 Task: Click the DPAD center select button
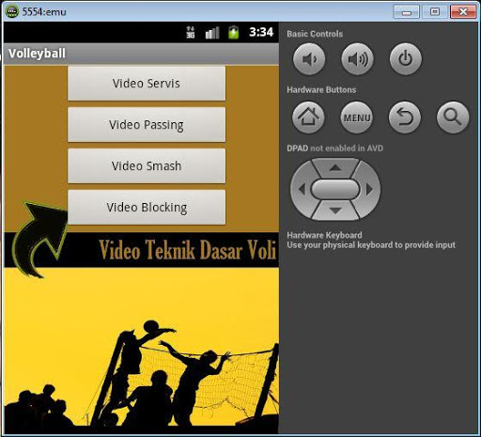tap(335, 189)
